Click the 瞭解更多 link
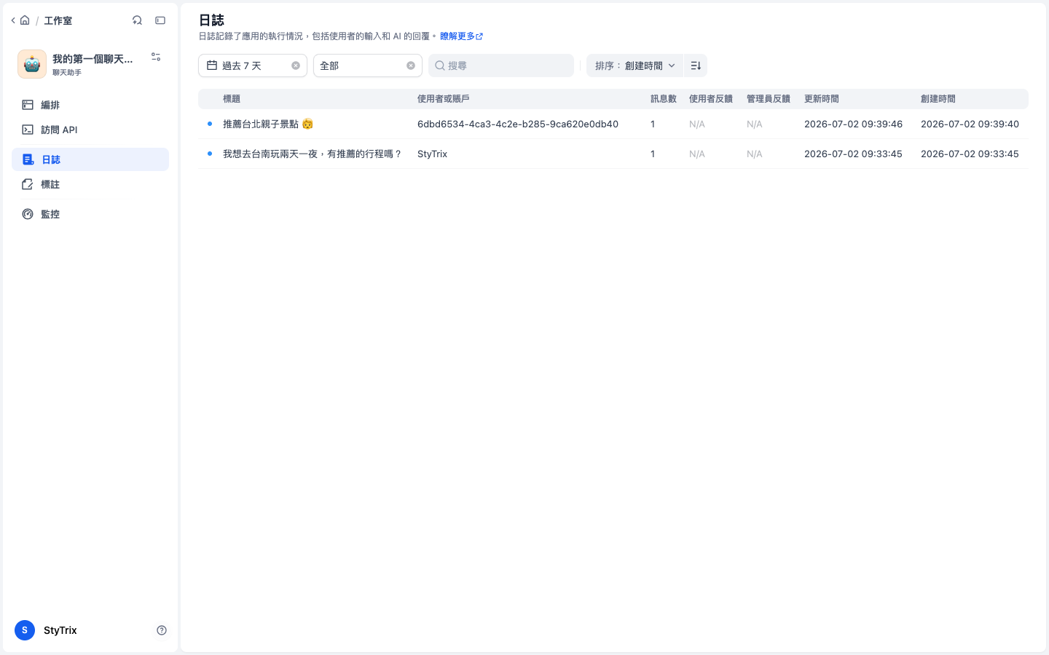This screenshot has height=655, width=1049. click(461, 36)
